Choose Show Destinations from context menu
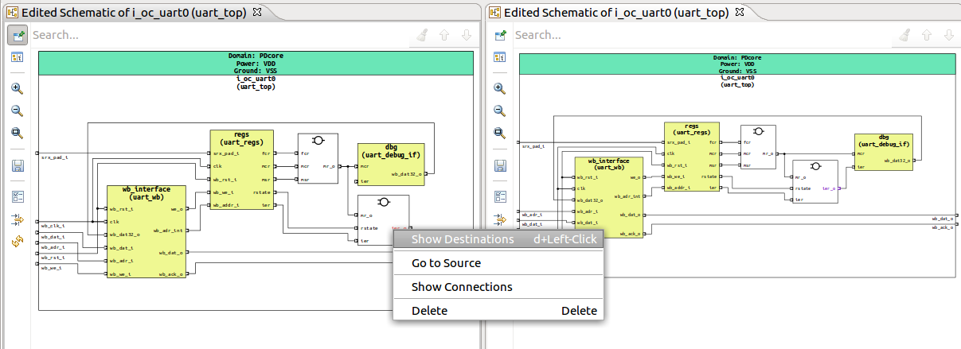961x349 pixels. coord(462,239)
